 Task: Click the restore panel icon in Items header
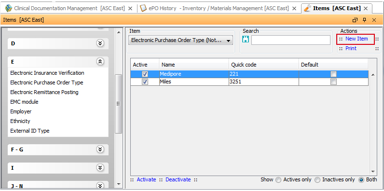tap(355, 20)
